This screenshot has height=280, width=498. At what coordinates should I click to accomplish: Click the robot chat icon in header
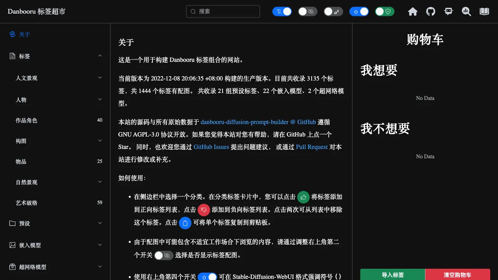pos(449,12)
